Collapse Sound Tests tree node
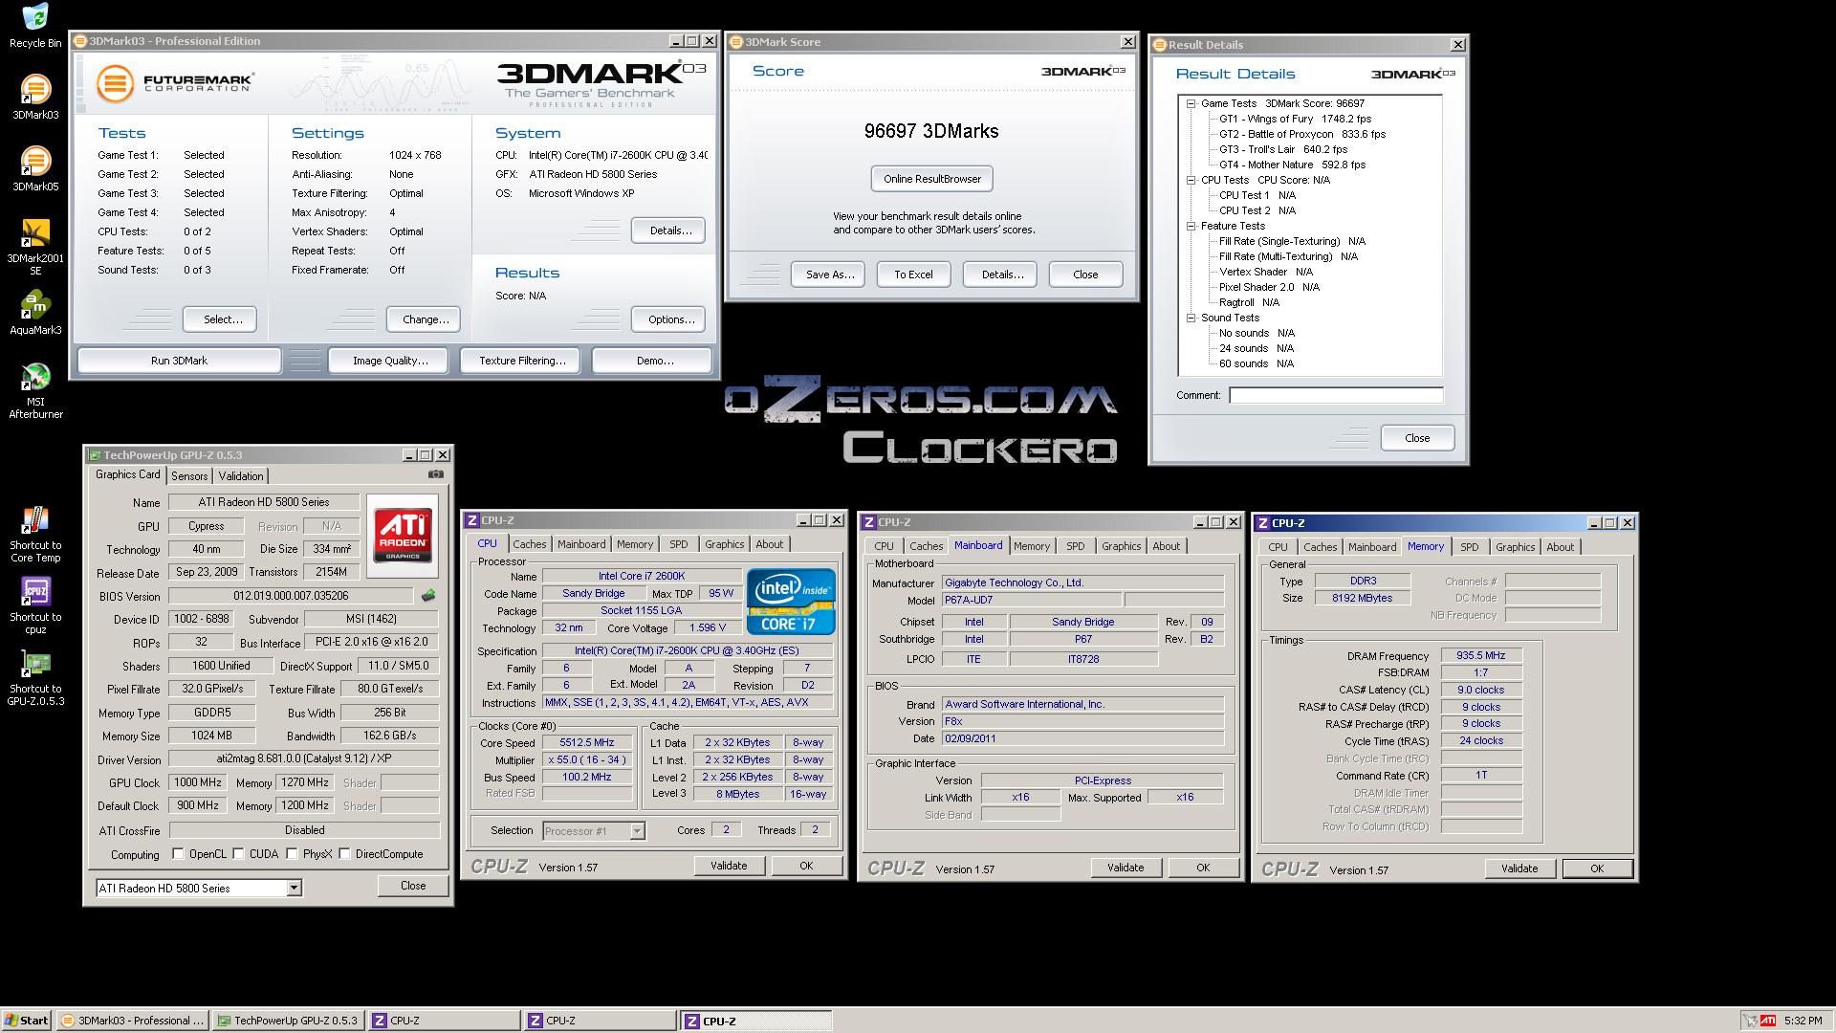 coord(1191,318)
